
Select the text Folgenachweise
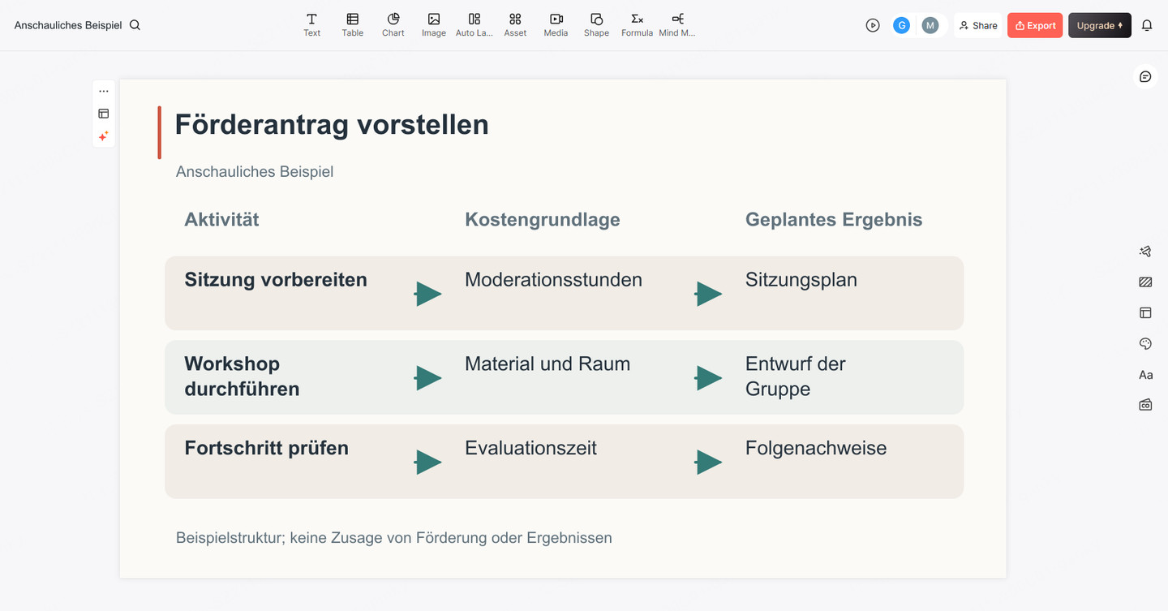click(x=816, y=448)
